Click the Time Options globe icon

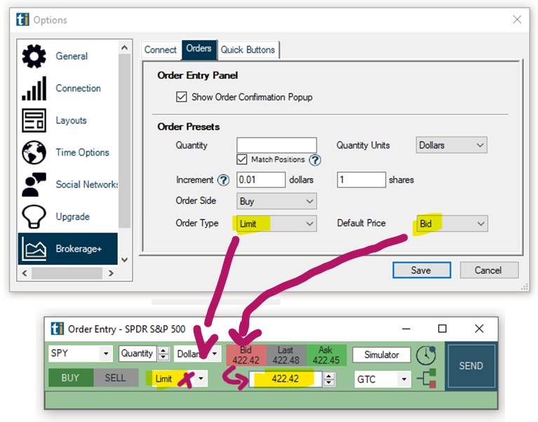34,153
